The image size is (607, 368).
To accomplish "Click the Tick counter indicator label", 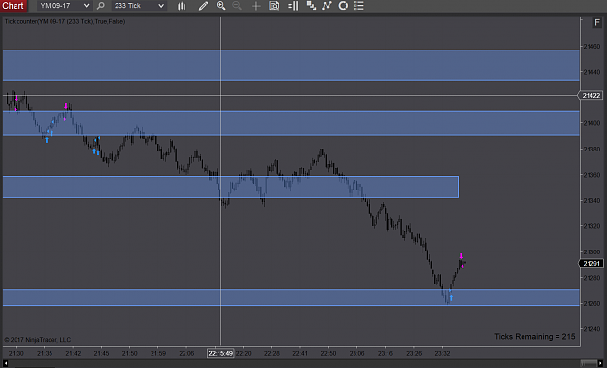I will tap(65, 22).
